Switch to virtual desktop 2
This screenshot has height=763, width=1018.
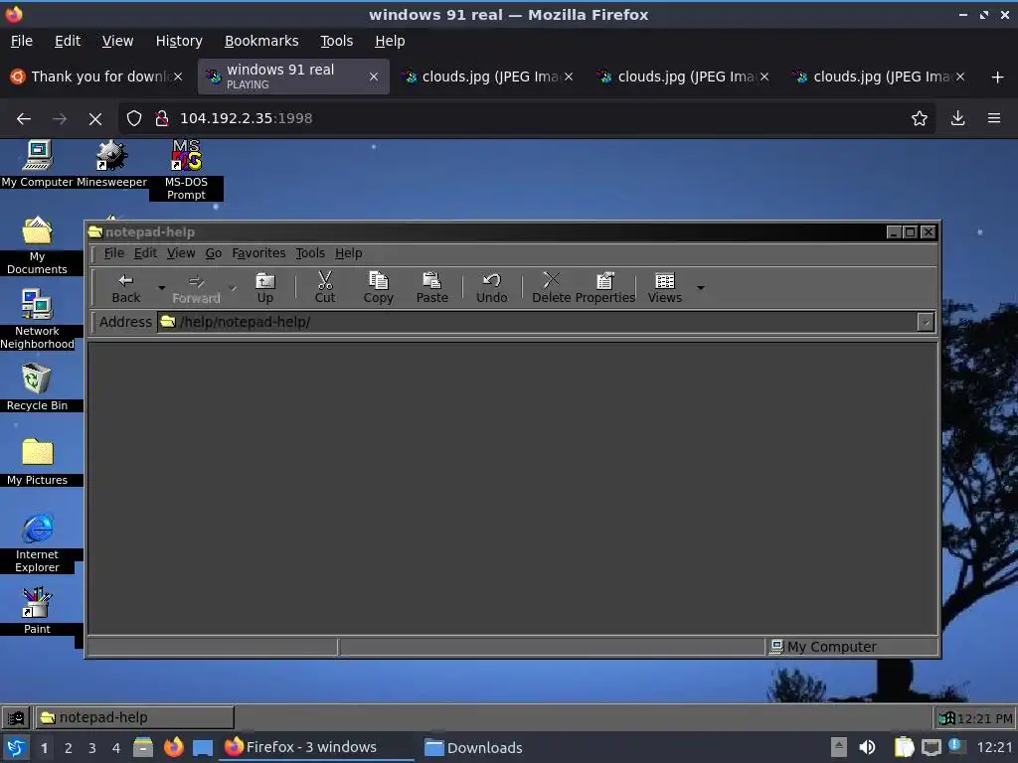(x=69, y=748)
